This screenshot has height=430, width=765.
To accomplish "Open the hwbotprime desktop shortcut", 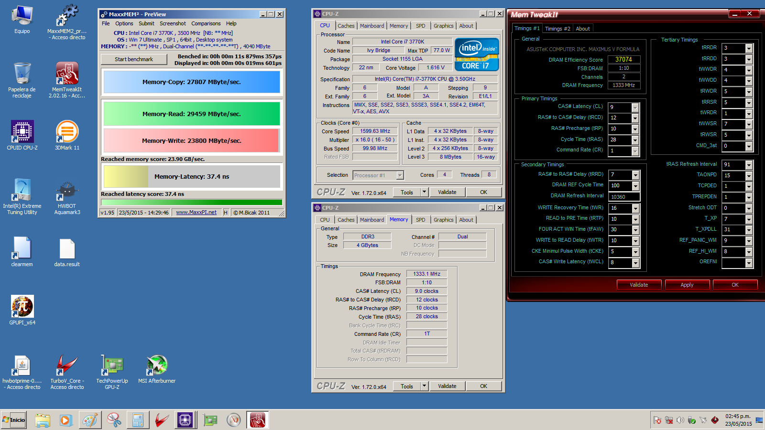I will (x=22, y=372).
